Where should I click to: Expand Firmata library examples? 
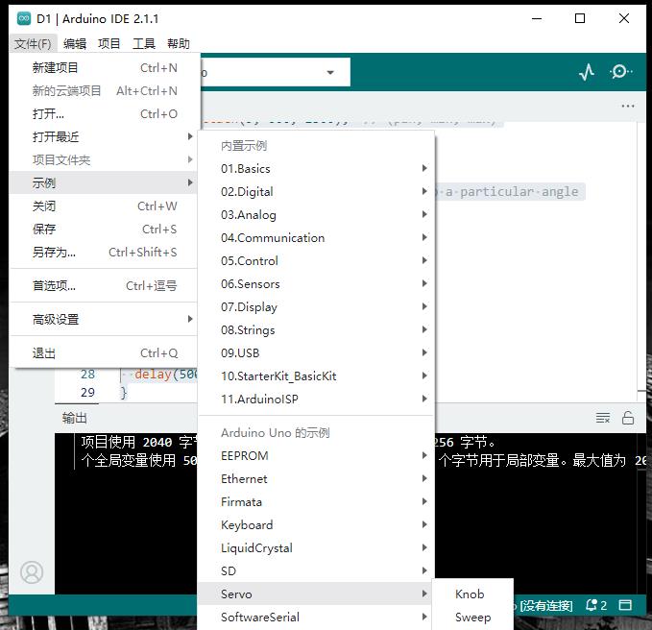[316, 502]
